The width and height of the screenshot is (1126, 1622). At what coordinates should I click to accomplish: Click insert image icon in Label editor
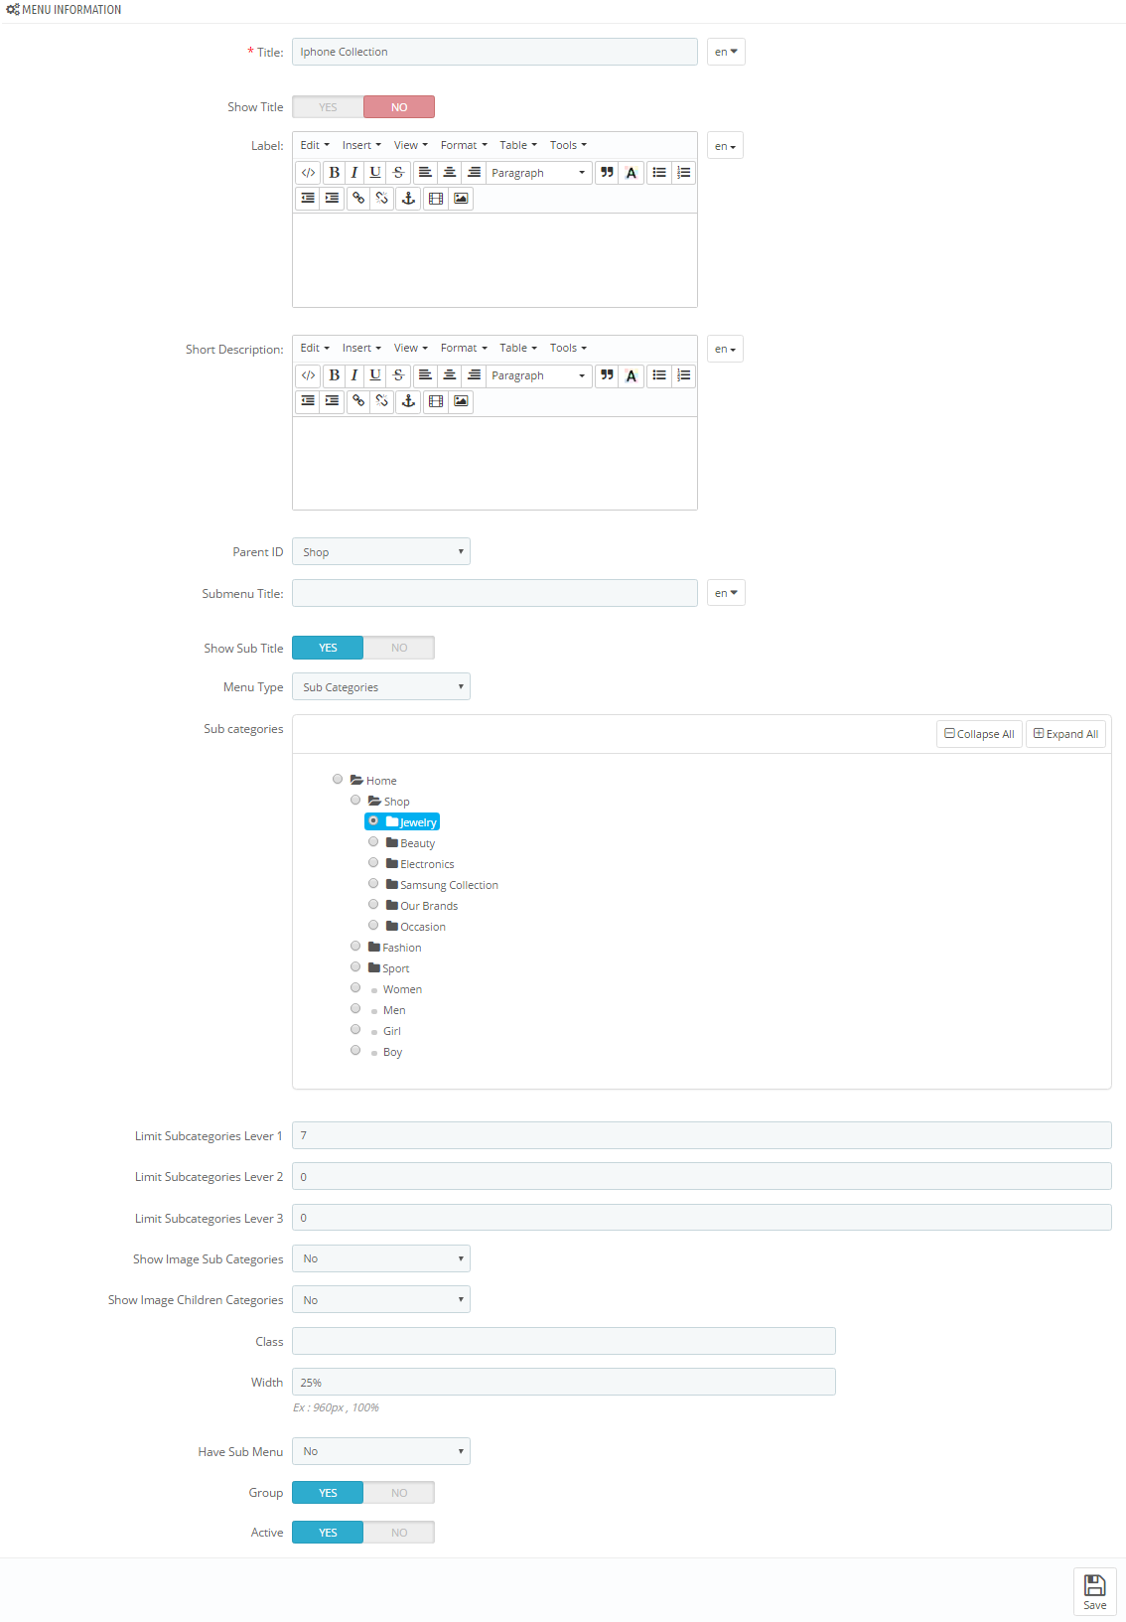(461, 199)
